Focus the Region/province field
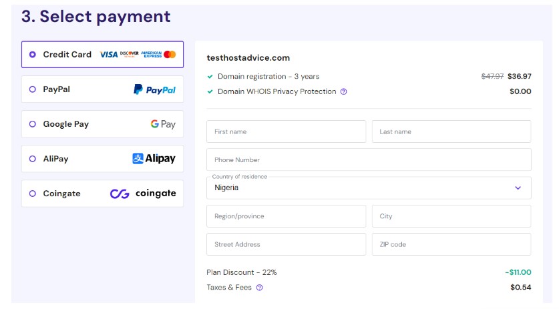The height and width of the screenshot is (309, 559). tap(287, 216)
